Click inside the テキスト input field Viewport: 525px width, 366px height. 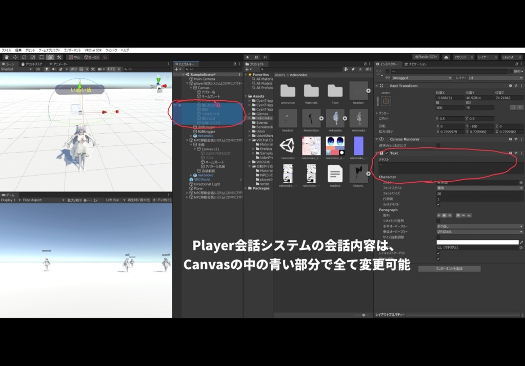(448, 168)
